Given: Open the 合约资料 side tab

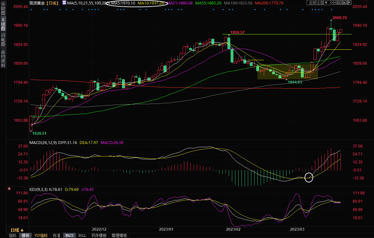Looking at the screenshot, I should [3, 59].
